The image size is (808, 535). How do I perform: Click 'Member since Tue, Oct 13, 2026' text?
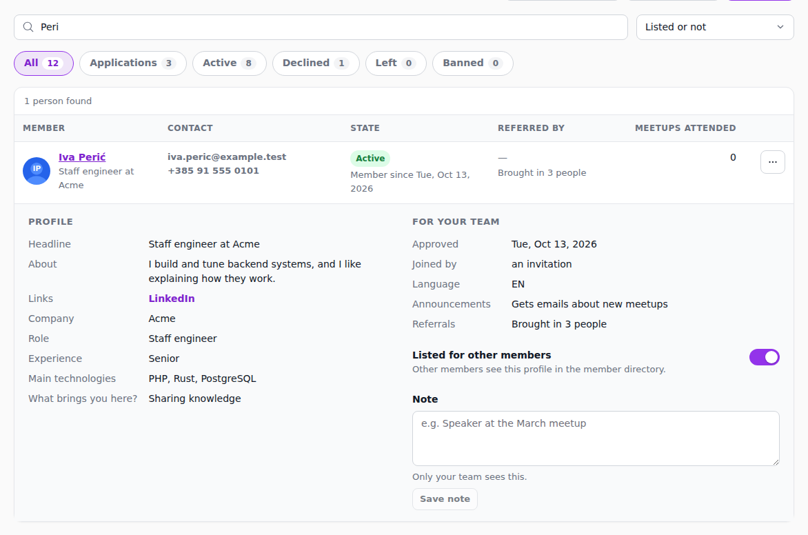tap(410, 181)
